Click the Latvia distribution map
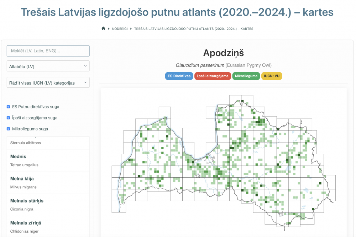Screen dimensions: 356x237 223,160
